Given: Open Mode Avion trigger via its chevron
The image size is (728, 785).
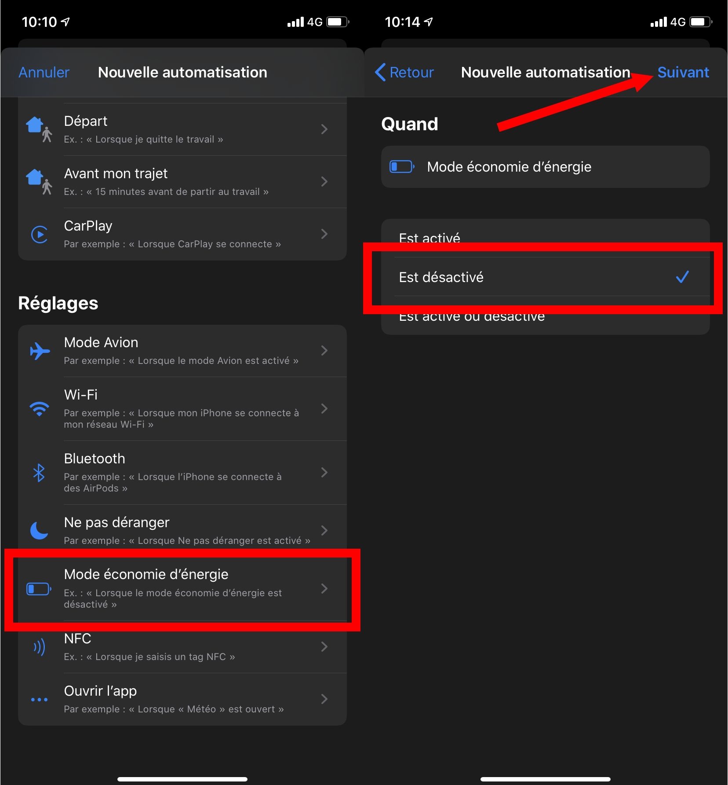Looking at the screenshot, I should [x=324, y=351].
